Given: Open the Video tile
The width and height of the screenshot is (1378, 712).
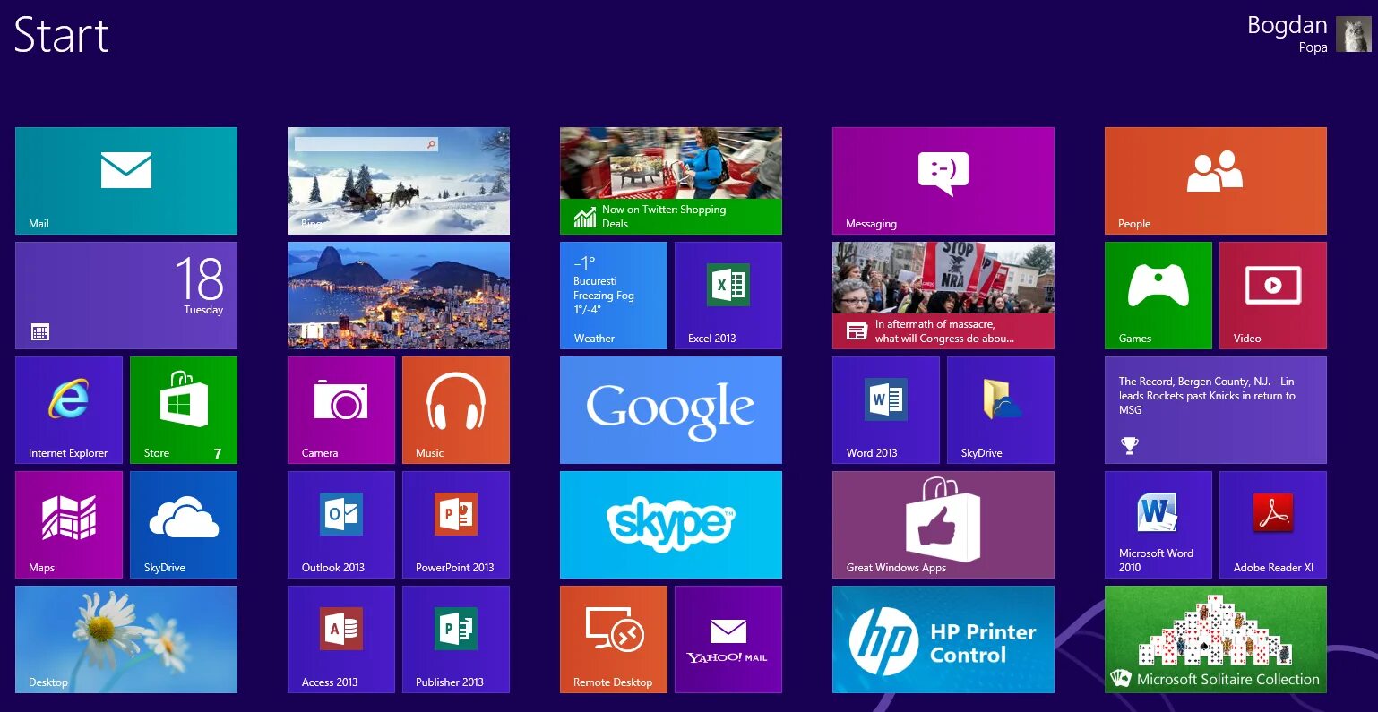Looking at the screenshot, I should (x=1273, y=296).
